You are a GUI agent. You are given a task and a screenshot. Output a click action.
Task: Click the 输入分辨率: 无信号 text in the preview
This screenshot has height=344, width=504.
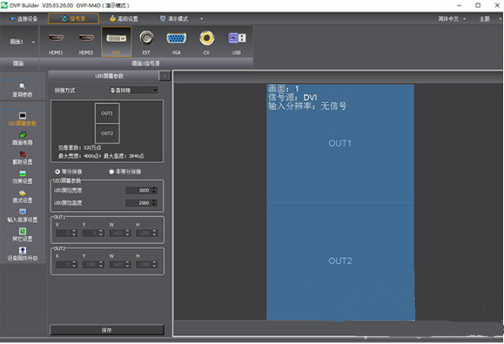point(307,106)
